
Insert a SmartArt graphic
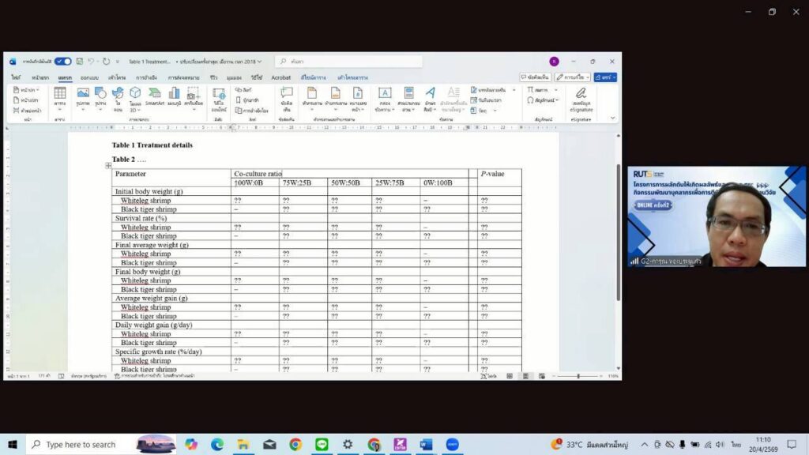155,96
